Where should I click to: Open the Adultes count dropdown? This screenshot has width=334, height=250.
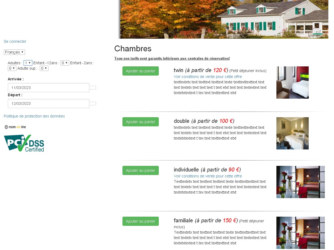[28, 63]
